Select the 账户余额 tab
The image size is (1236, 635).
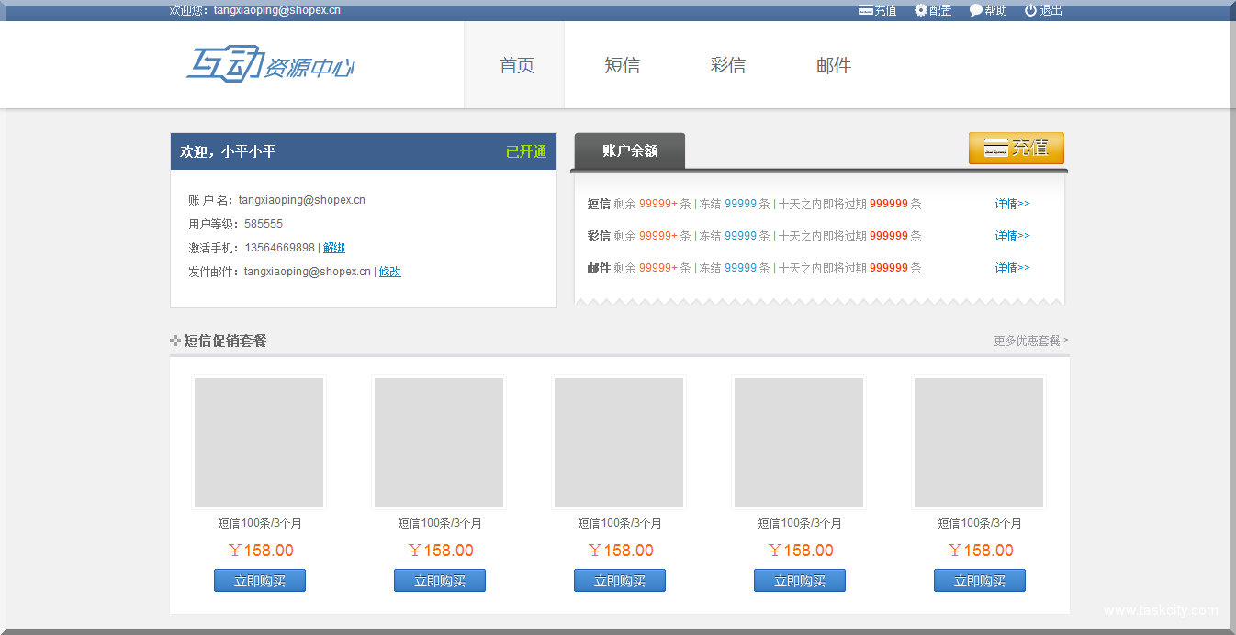click(630, 151)
